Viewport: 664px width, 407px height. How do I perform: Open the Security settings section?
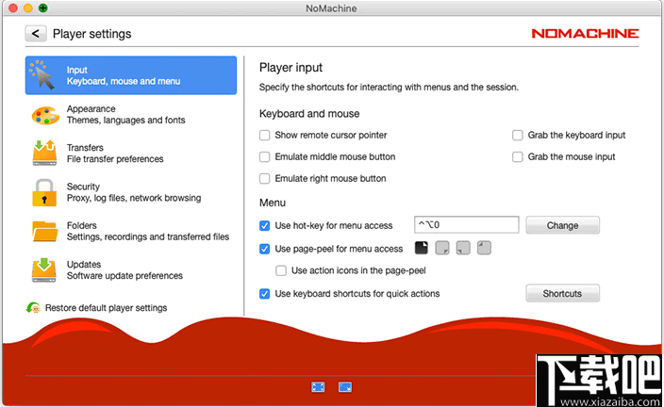[x=131, y=192]
